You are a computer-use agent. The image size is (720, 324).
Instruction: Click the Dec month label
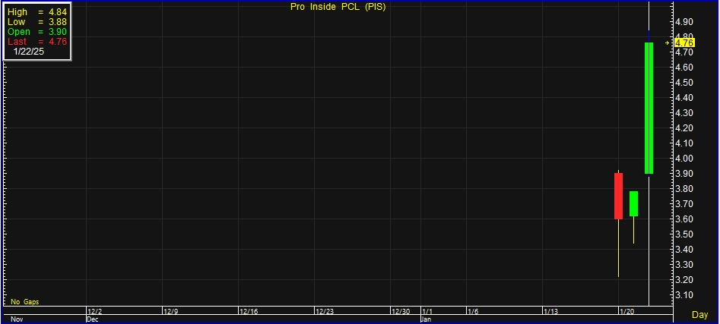(x=92, y=319)
